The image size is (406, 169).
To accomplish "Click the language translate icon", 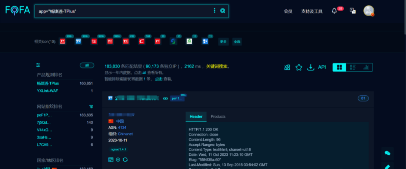I will pyautogui.click(x=353, y=11).
